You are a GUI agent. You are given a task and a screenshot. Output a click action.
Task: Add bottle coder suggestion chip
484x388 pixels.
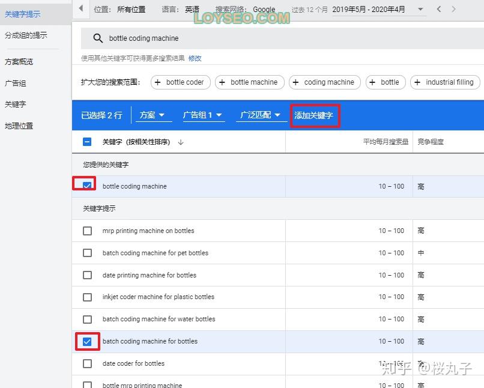point(181,82)
